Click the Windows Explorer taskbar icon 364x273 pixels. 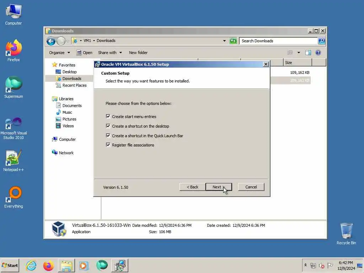point(66,265)
